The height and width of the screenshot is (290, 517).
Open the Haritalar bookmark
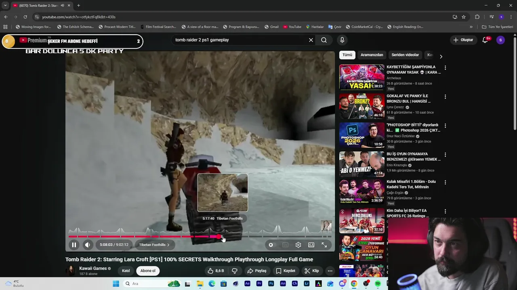click(x=315, y=27)
